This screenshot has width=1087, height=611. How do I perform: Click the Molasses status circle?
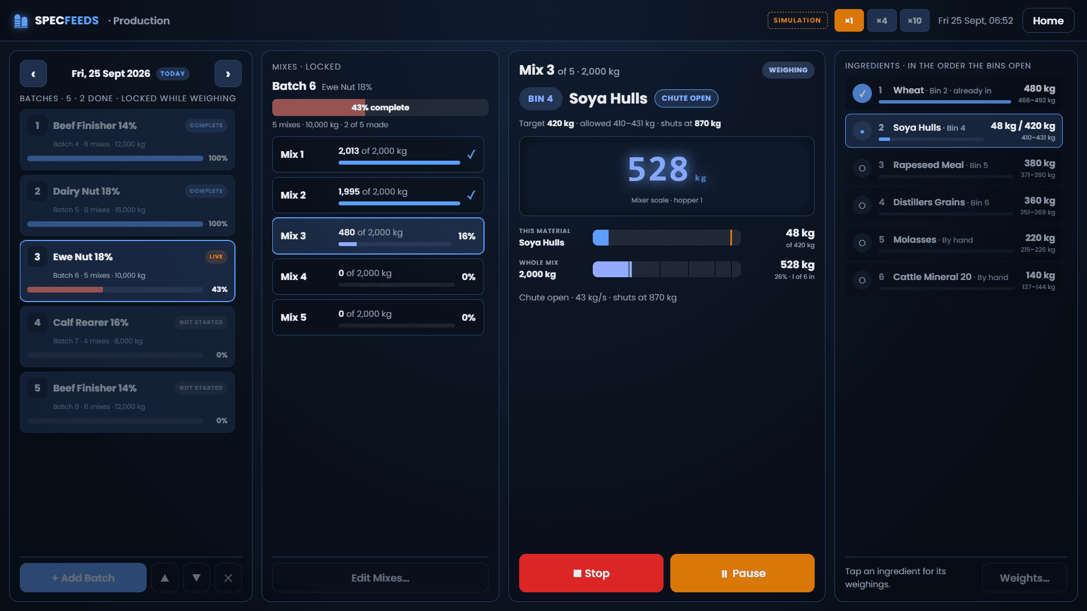(862, 243)
